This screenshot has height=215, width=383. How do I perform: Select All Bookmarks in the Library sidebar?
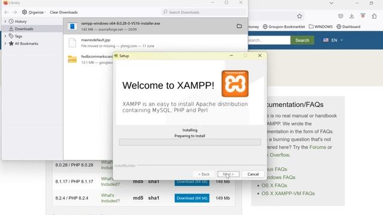(26, 44)
